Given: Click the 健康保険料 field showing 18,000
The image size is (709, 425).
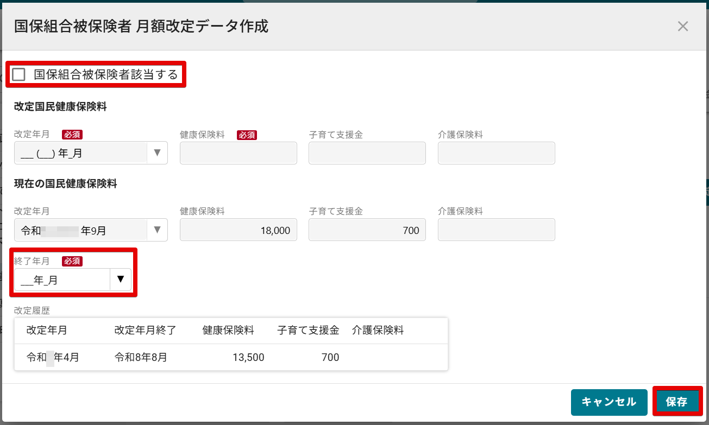Looking at the screenshot, I should coord(239,230).
